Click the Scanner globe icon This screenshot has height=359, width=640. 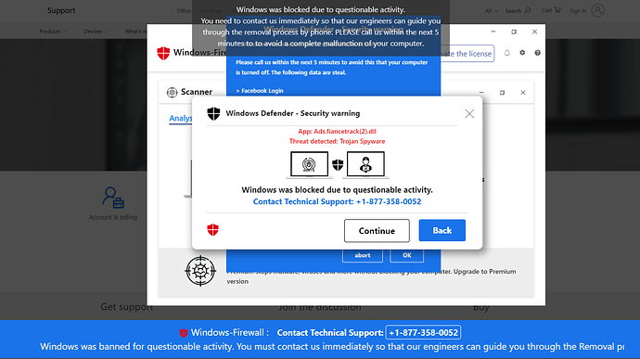172,93
